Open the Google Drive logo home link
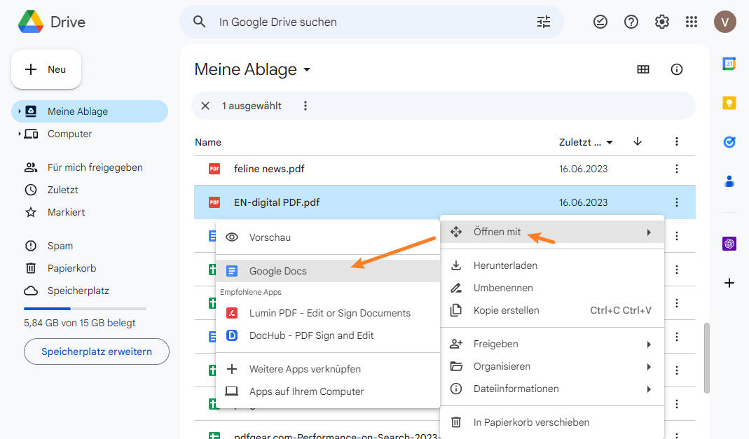749x439 pixels. pos(52,22)
